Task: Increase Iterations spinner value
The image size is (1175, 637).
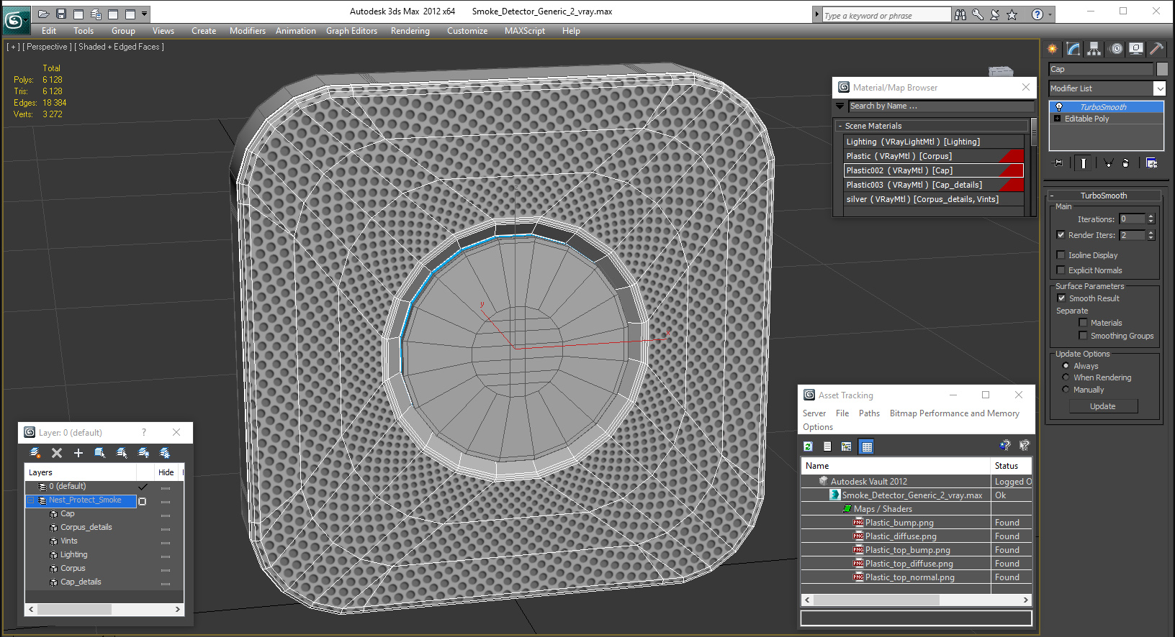Action: [x=1151, y=216]
